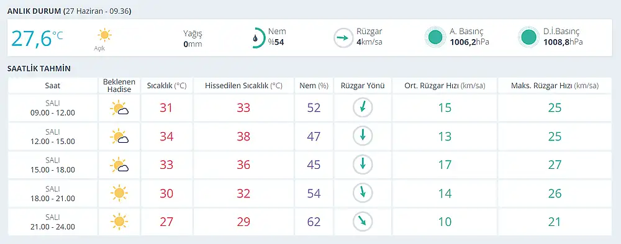Viewport: 621px width, 244px height.
Task: Click the 27,6 °C current temperature reading
Action: 37,38
